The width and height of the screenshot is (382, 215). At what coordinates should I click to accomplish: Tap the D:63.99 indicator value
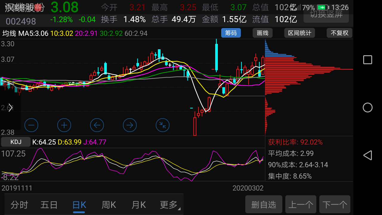tap(70, 142)
